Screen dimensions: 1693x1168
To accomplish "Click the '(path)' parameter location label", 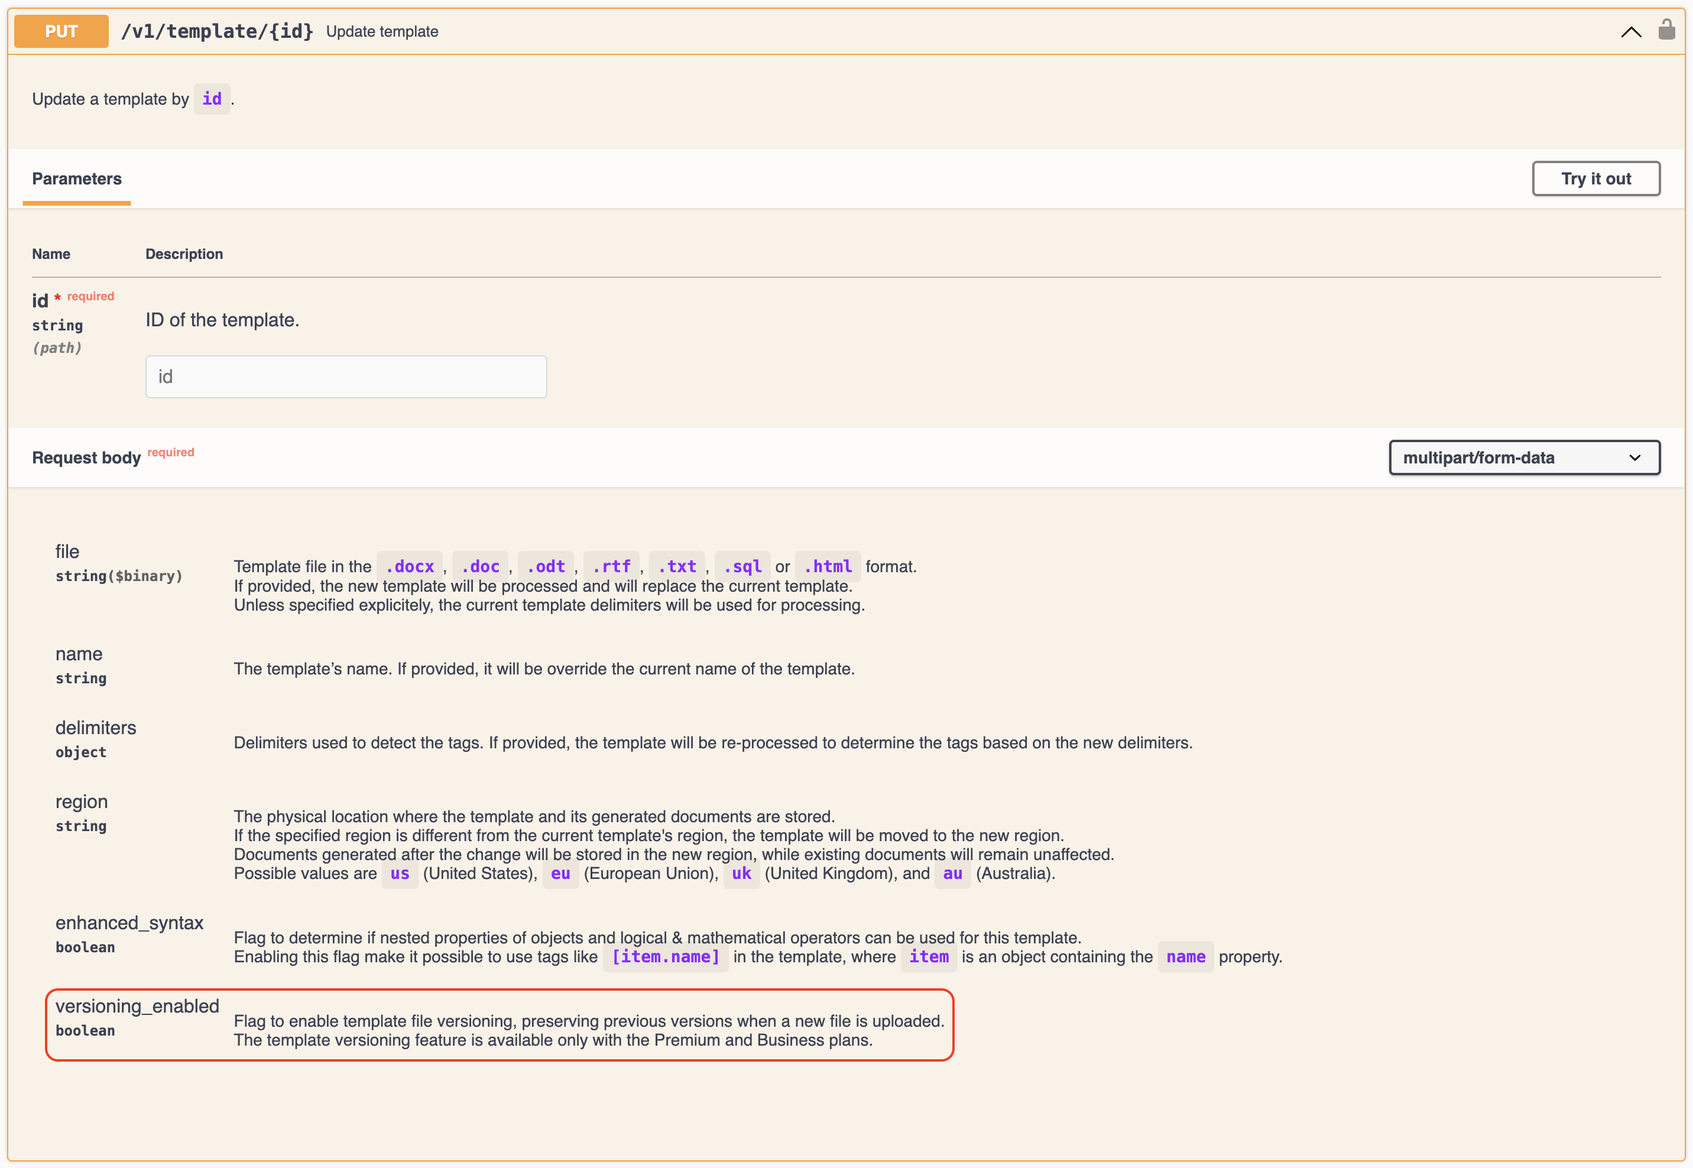I will pos(57,348).
